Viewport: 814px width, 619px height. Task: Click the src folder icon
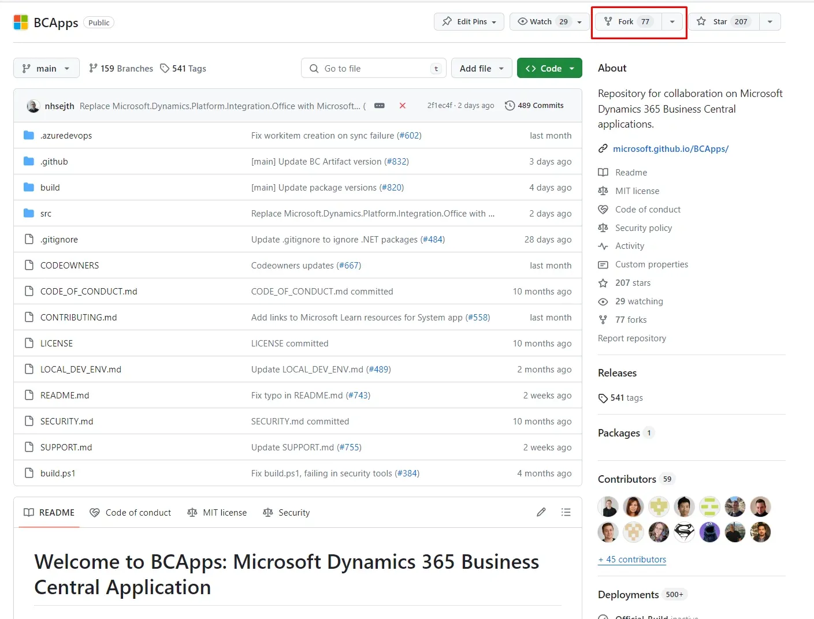(x=29, y=213)
